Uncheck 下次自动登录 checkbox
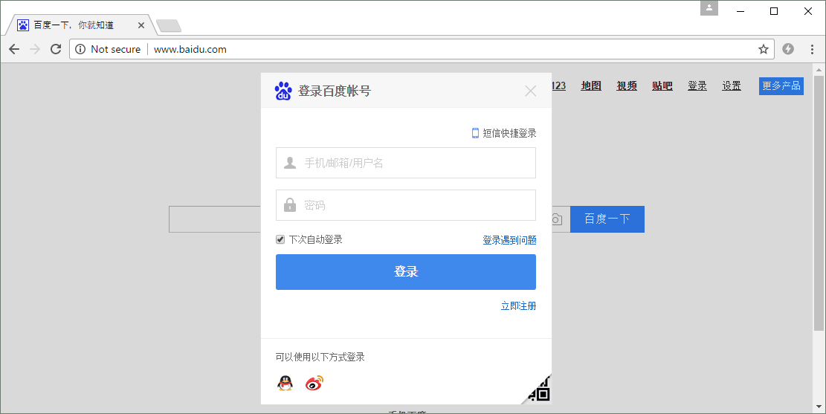The image size is (826, 414). click(280, 239)
